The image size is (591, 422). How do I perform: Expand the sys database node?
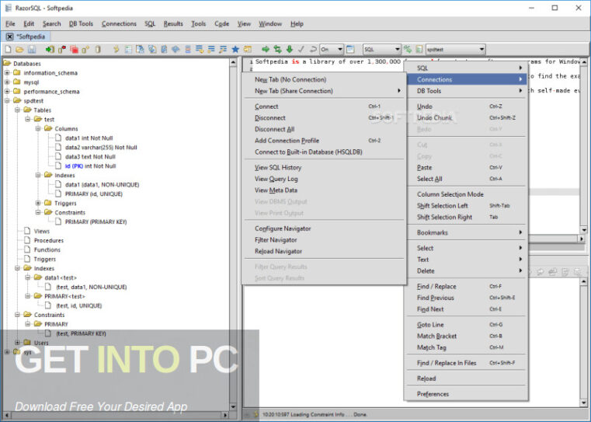pos(7,352)
